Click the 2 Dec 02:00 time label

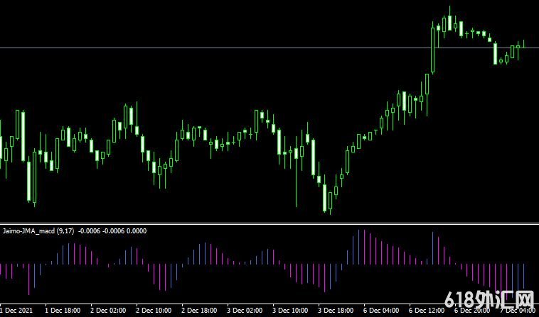coord(108,311)
